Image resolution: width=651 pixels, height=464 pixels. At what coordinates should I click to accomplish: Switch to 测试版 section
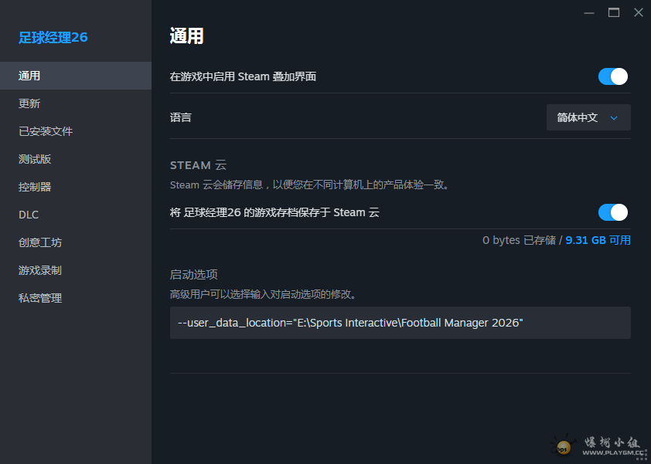coord(35,159)
